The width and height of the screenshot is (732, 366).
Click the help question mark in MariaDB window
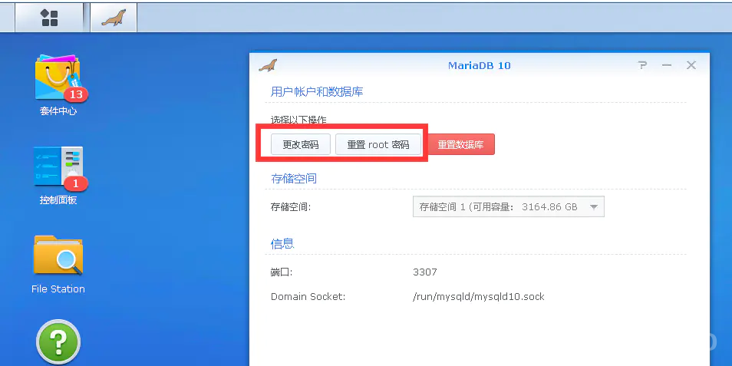coord(643,65)
